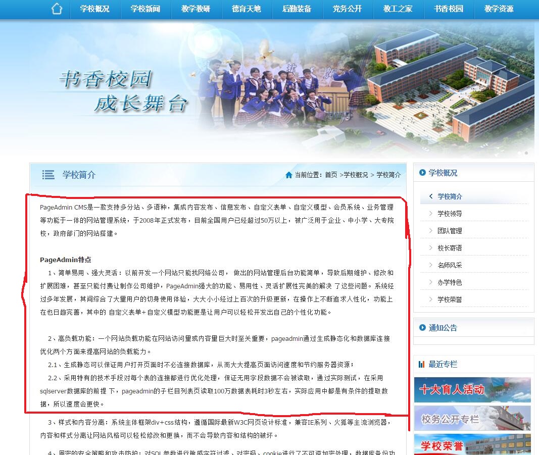Open the 德育天地 navigation menu
539x455 pixels.
(x=247, y=9)
